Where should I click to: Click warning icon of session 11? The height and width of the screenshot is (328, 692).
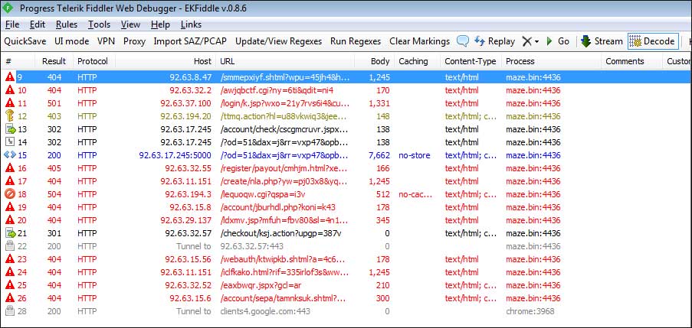[10, 103]
